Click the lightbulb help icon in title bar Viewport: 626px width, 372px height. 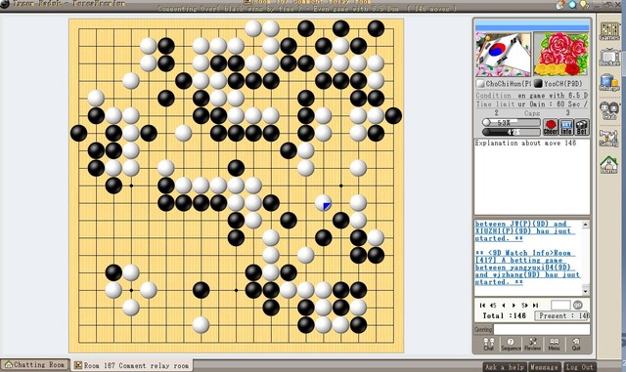click(584, 4)
